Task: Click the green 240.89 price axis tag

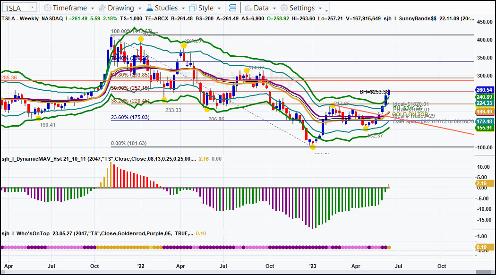Action: tap(484, 97)
